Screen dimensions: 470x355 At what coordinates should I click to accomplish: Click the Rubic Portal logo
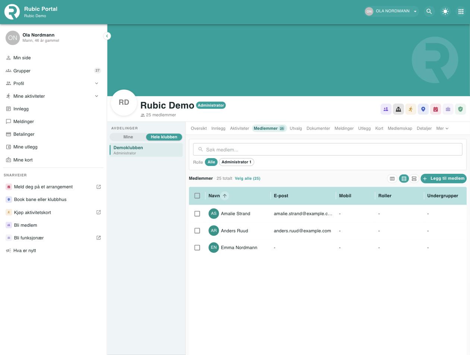[12, 12]
